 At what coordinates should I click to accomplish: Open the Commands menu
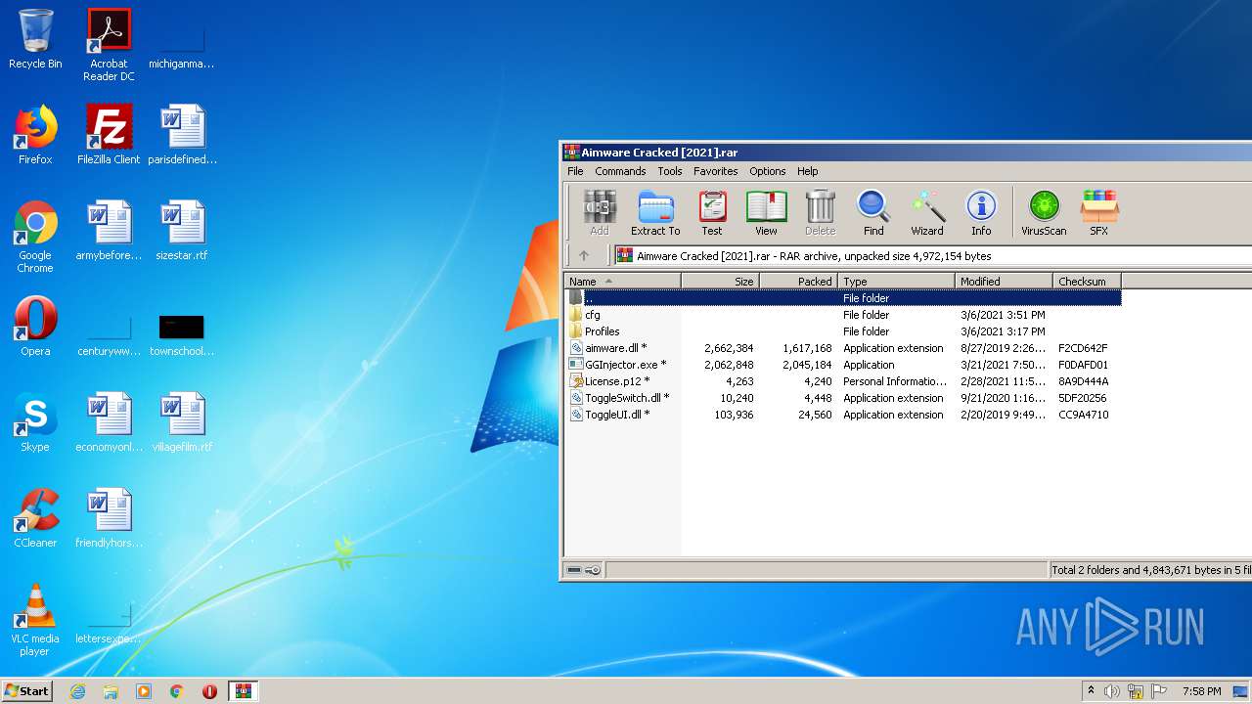pos(620,171)
